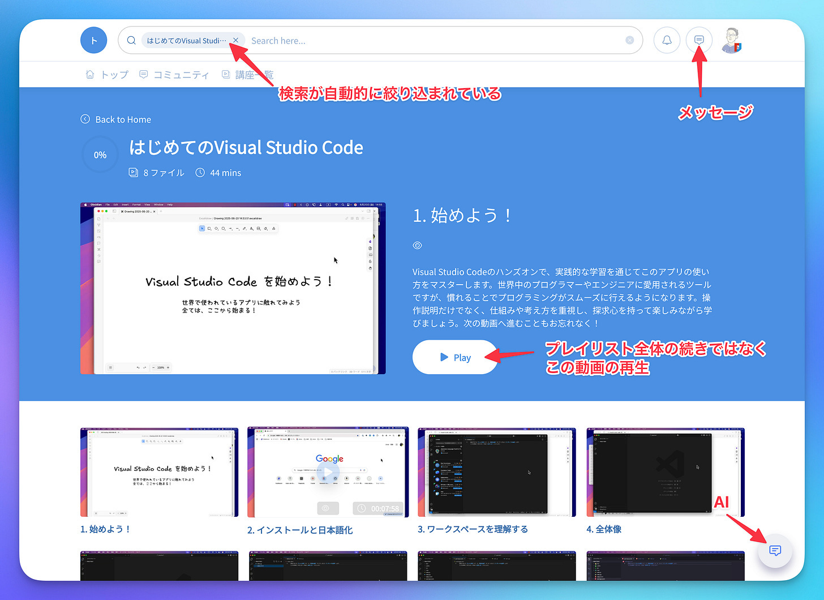Click the clock icon beside 44 mins
This screenshot has height=600, width=824.
coord(200,172)
